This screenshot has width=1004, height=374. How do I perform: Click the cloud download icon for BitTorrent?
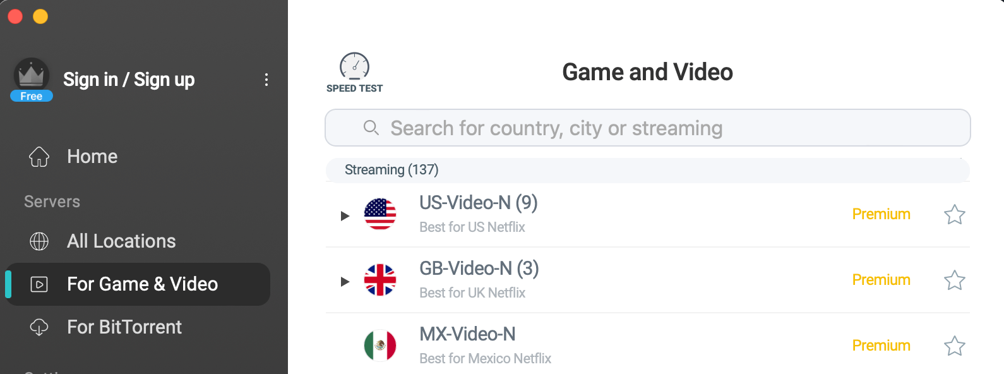pos(39,327)
